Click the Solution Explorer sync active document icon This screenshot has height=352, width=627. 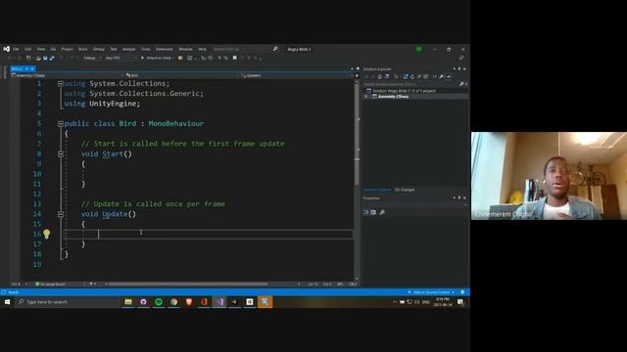click(x=406, y=76)
